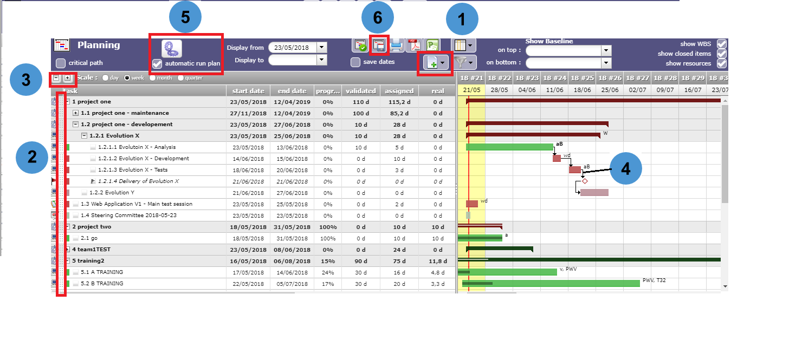
Task: Click meeting icon for Steering Committee row
Action: coord(54,215)
